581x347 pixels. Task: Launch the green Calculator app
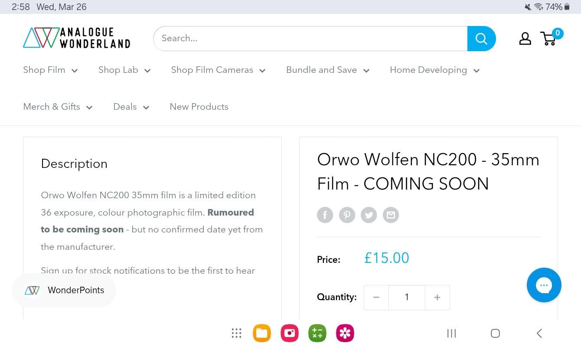(x=317, y=333)
